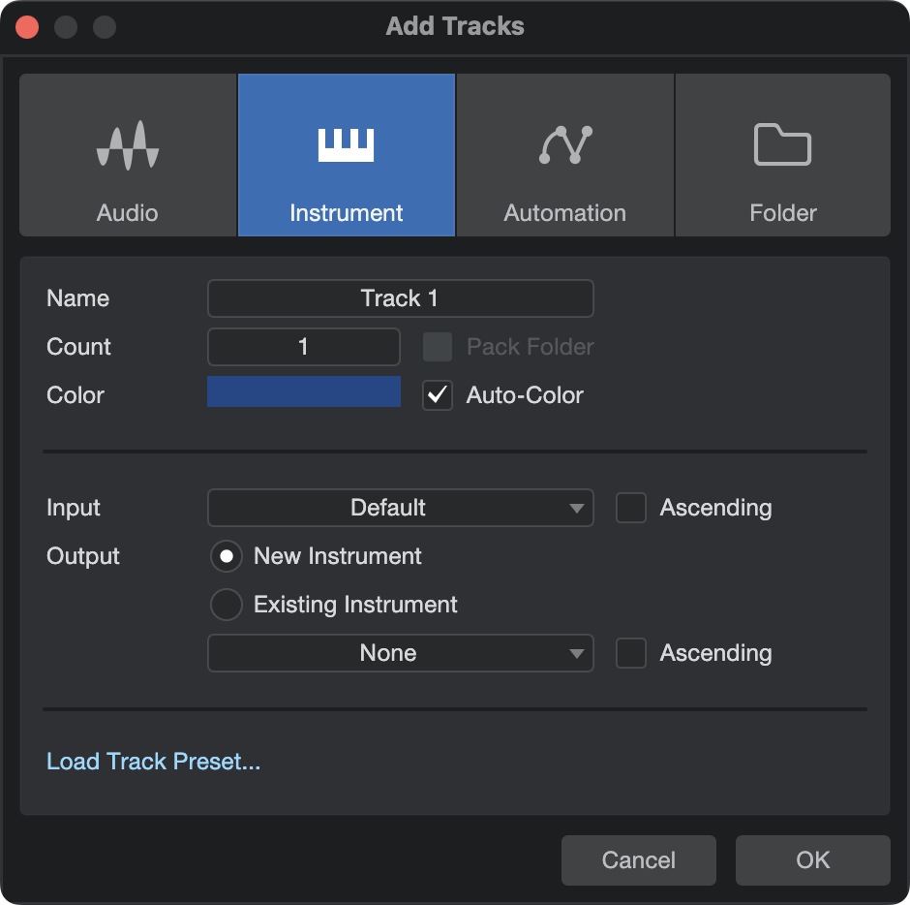The height and width of the screenshot is (905, 910).
Task: Select the Folder track icon
Action: [782, 144]
